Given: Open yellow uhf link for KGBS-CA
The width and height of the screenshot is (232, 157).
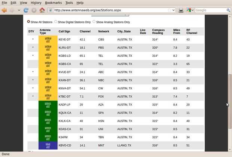Looking at the screenshot, I should point(48,64).
